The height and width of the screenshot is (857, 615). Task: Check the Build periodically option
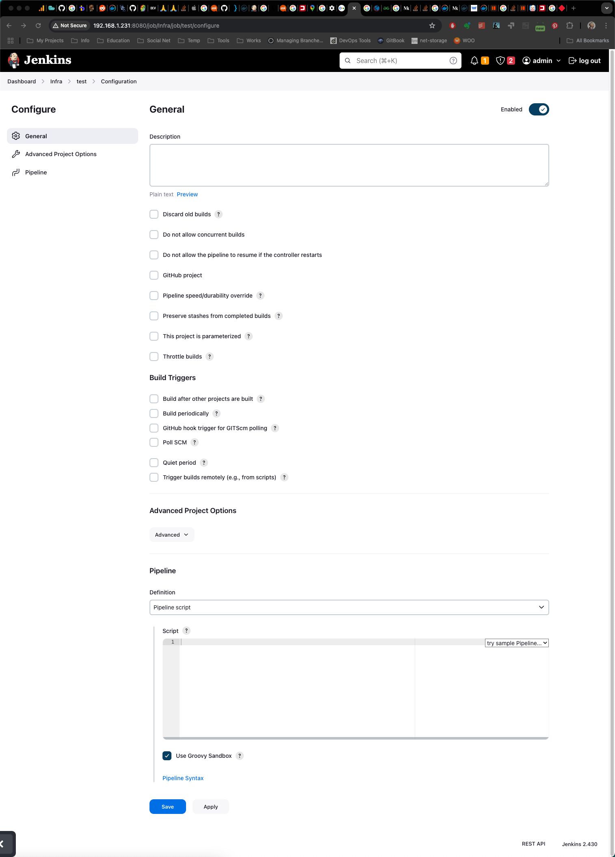coord(154,413)
